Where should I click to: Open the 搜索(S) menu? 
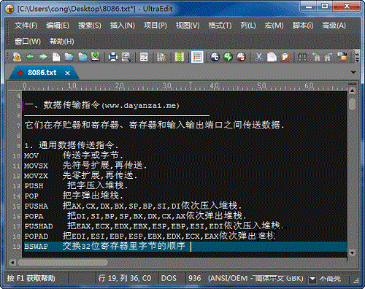(x=90, y=26)
